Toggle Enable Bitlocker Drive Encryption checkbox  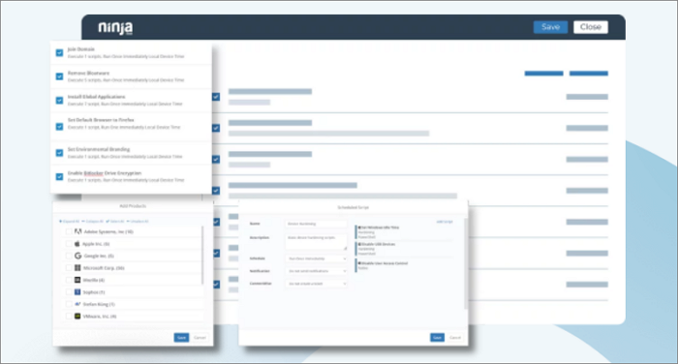pos(60,176)
